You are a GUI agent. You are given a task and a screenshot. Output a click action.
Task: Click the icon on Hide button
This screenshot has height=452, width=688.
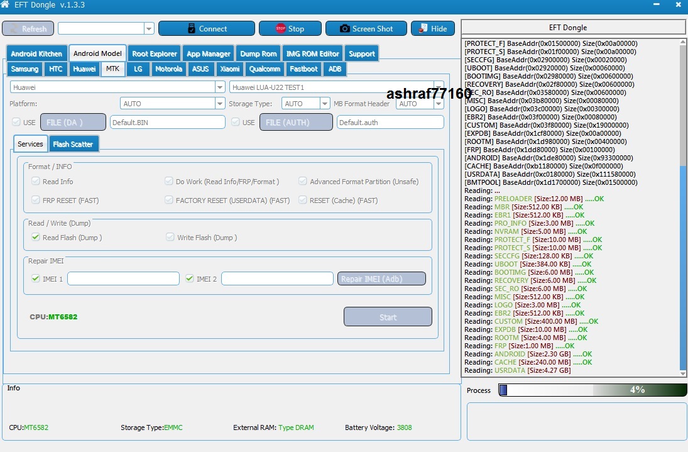423,28
